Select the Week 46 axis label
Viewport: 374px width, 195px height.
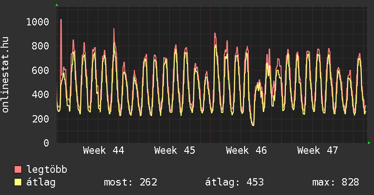pyautogui.click(x=246, y=151)
